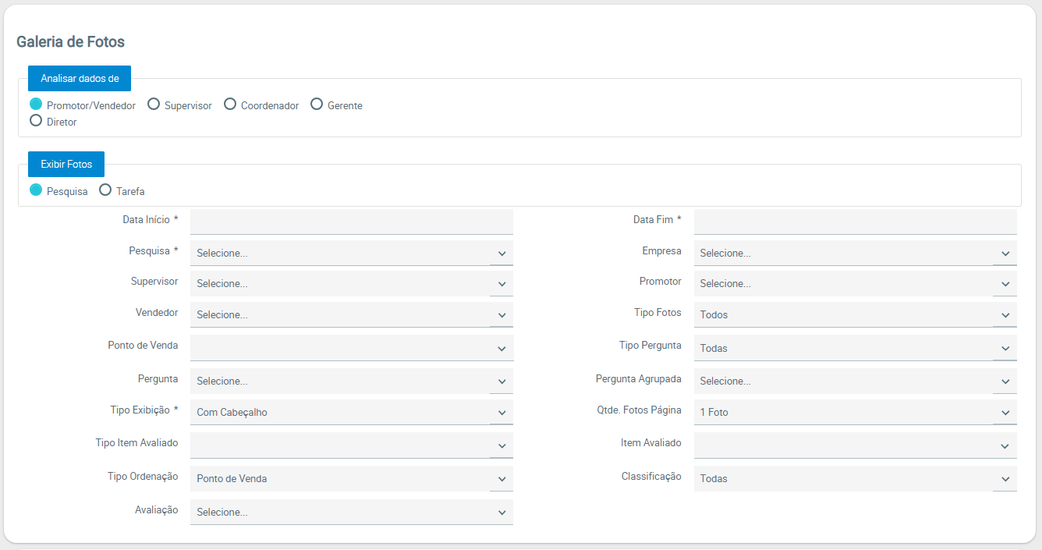Click the Analisar dados de button
The width and height of the screenshot is (1042, 550).
(80, 79)
